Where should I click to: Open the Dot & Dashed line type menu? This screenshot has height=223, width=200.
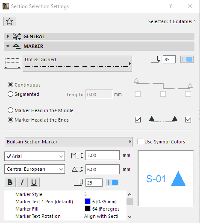point(77,64)
